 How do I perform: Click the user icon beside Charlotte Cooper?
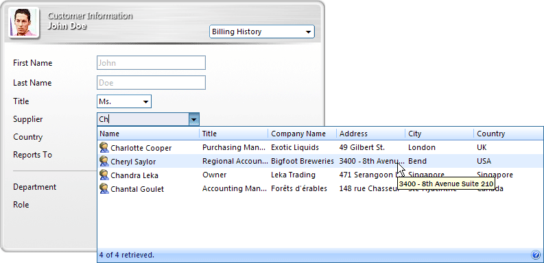click(104, 148)
